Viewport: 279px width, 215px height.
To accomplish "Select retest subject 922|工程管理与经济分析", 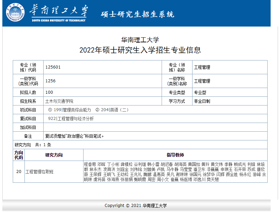I will pyautogui.click(x=71, y=119).
